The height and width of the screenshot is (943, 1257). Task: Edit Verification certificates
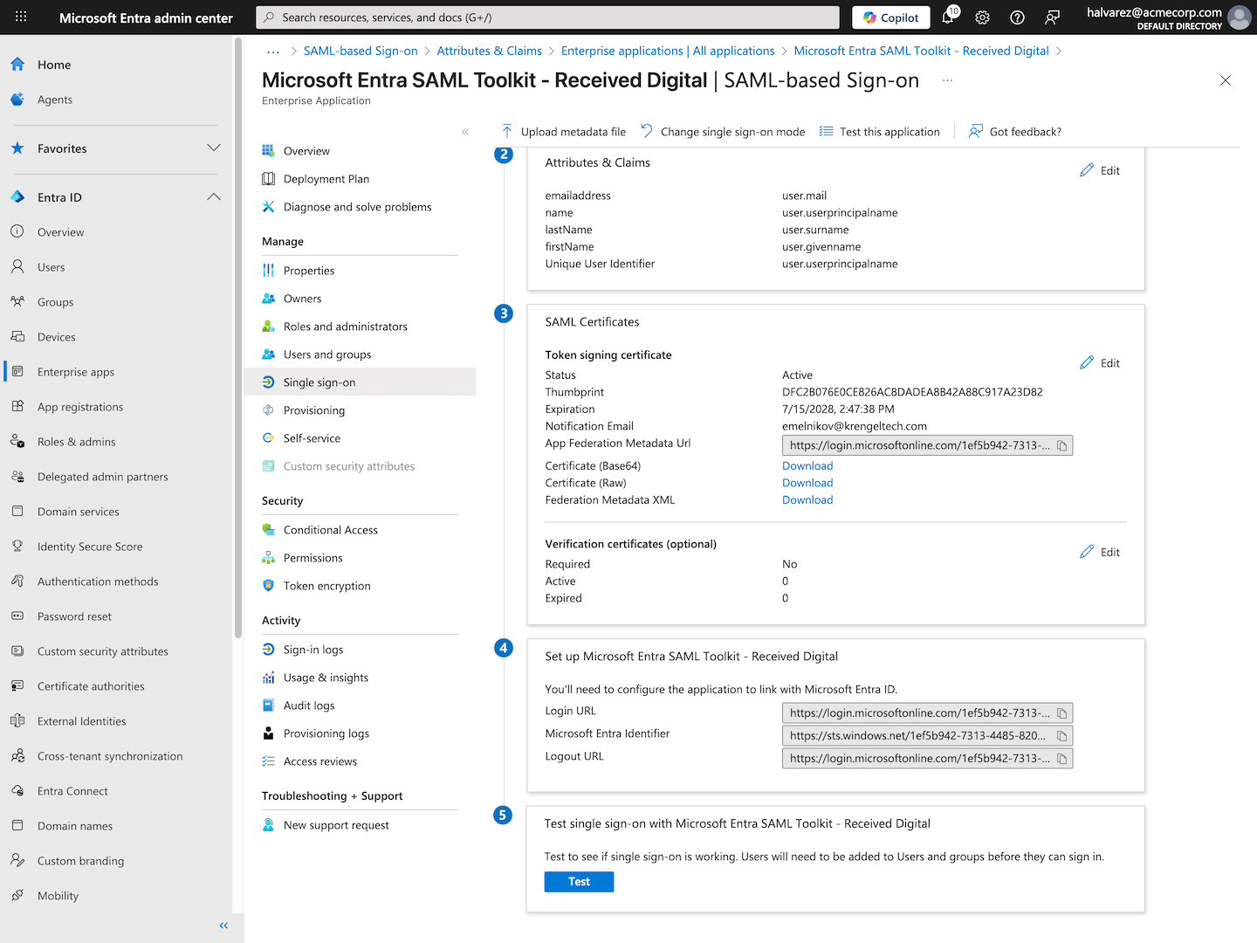1100,552
